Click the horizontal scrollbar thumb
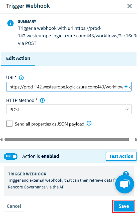137x213 pixels. click(67, 140)
